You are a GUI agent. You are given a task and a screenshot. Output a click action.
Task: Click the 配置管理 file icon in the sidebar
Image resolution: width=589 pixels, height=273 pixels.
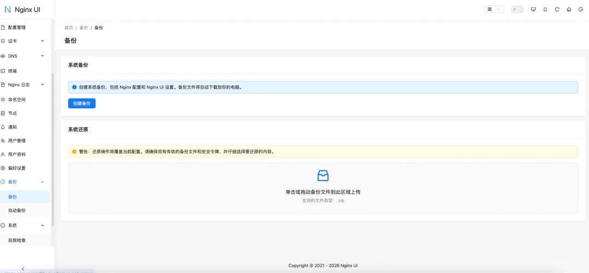point(3,27)
